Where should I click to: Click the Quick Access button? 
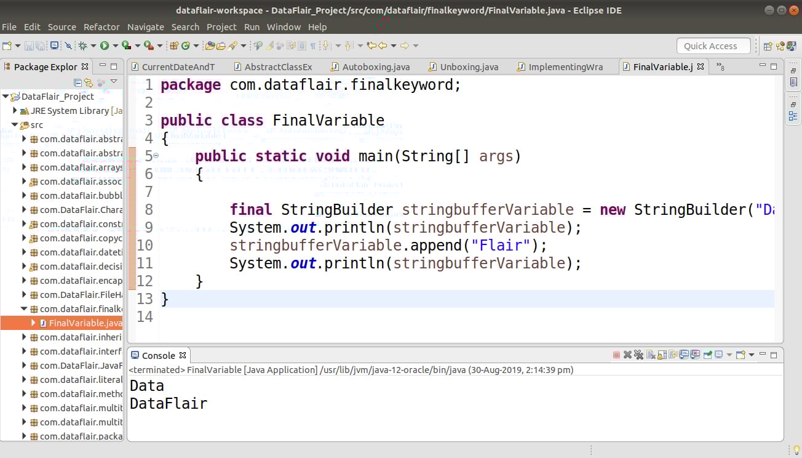[x=713, y=46]
